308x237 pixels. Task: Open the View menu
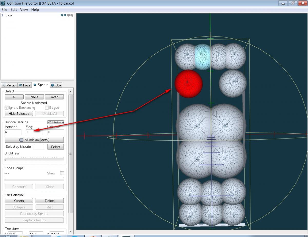(x=24, y=9)
